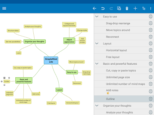Click the note icon under Add notes
Screen dimensions: 154x115
click(x=108, y=93)
